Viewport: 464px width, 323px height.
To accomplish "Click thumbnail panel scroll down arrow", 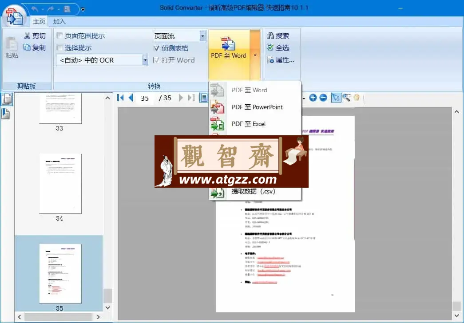I will [x=108, y=307].
